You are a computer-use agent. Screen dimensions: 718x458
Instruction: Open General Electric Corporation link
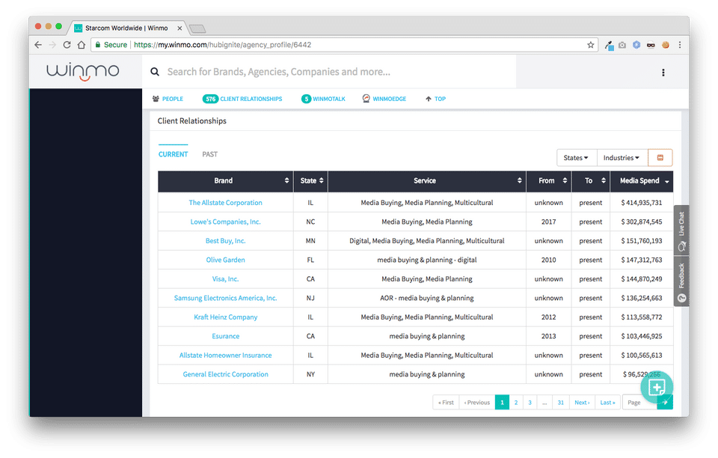tap(225, 374)
